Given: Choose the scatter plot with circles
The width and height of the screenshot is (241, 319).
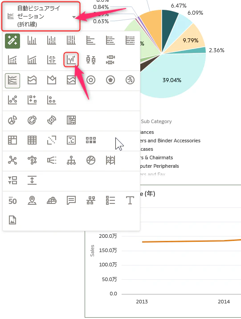Looking at the screenshot, I should pyautogui.click(x=12, y=100).
